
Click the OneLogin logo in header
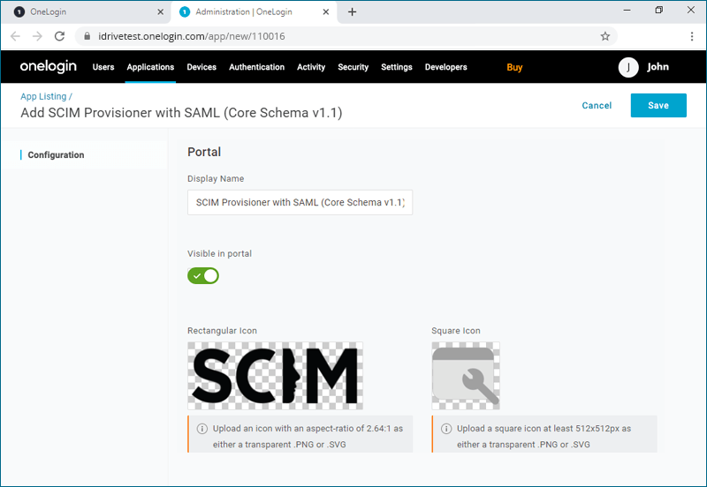point(48,67)
